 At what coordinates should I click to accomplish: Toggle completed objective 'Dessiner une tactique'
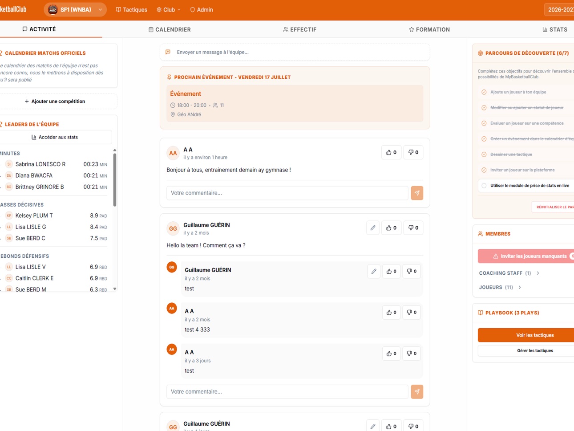(x=484, y=155)
